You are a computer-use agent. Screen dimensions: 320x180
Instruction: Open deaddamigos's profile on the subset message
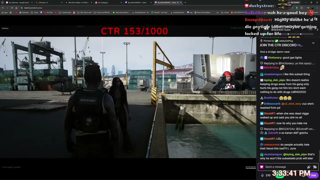(273, 74)
